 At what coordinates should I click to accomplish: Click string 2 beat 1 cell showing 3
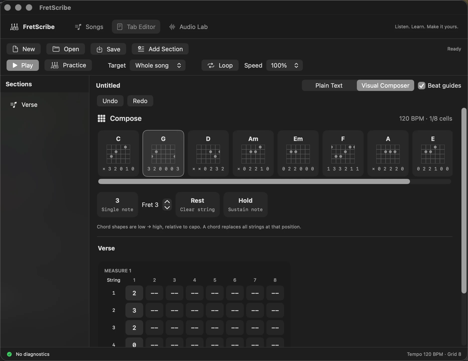coord(134,310)
